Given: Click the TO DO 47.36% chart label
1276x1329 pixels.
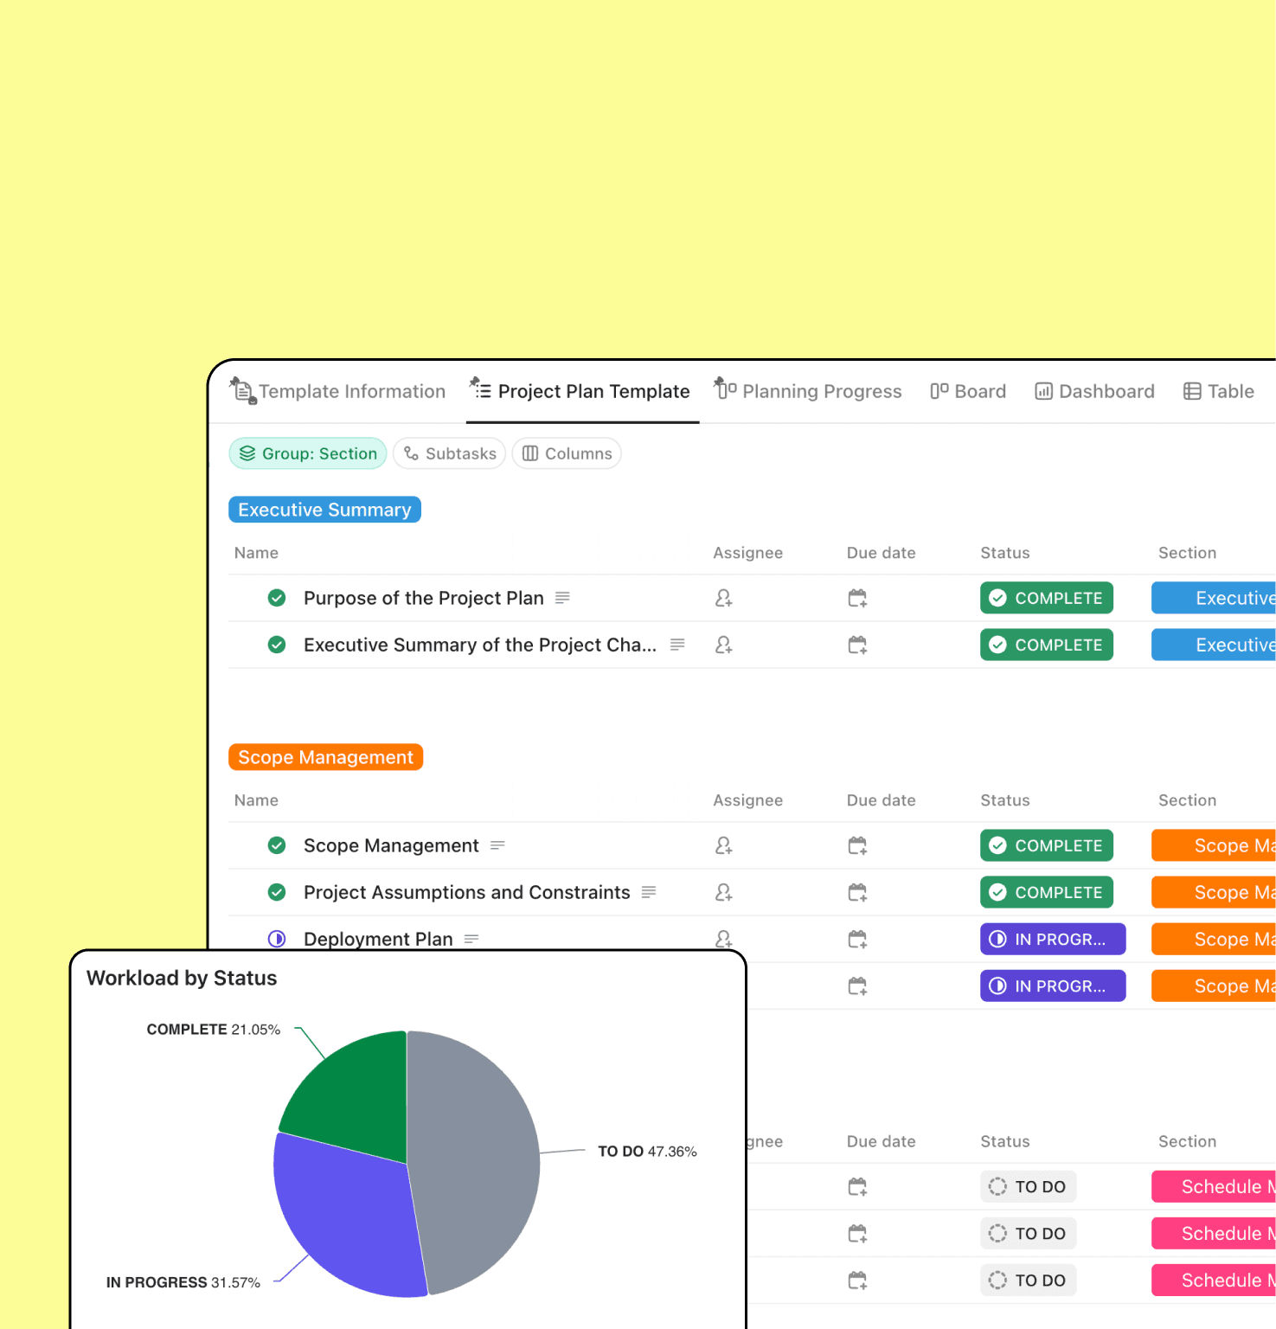Looking at the screenshot, I should (x=647, y=1152).
